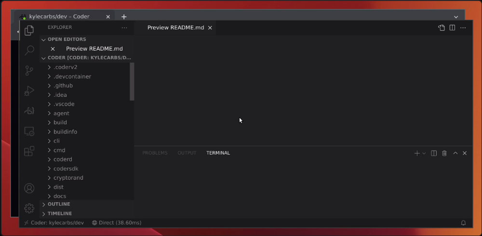The width and height of the screenshot is (482, 236).
Task: Expand the Outline section
Action: tap(87, 204)
